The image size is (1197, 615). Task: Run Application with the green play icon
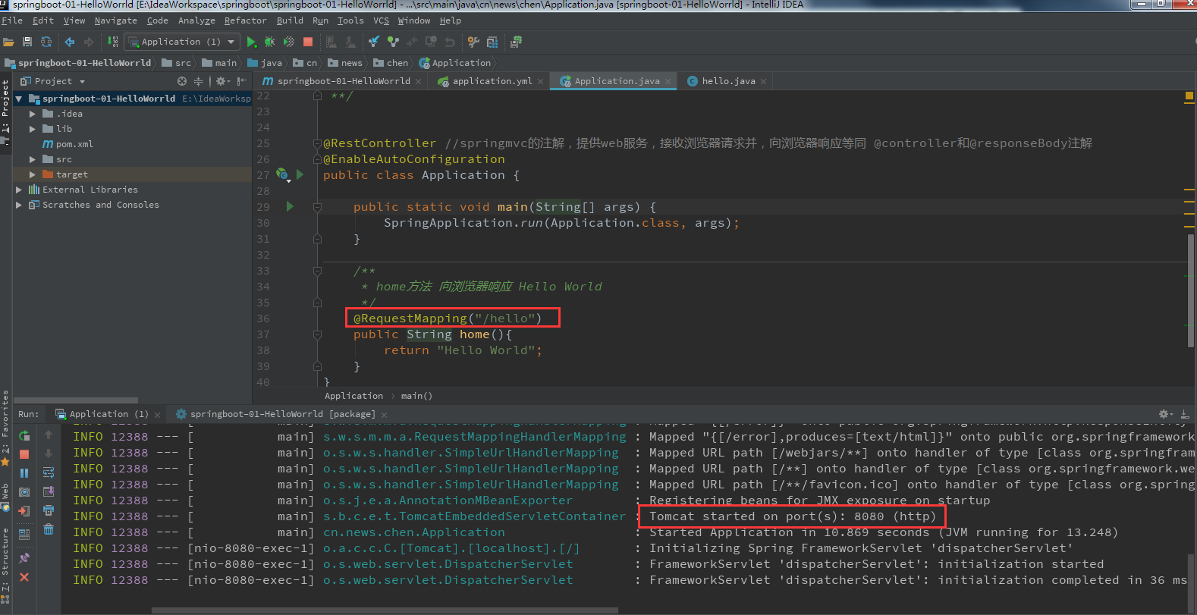click(x=251, y=42)
